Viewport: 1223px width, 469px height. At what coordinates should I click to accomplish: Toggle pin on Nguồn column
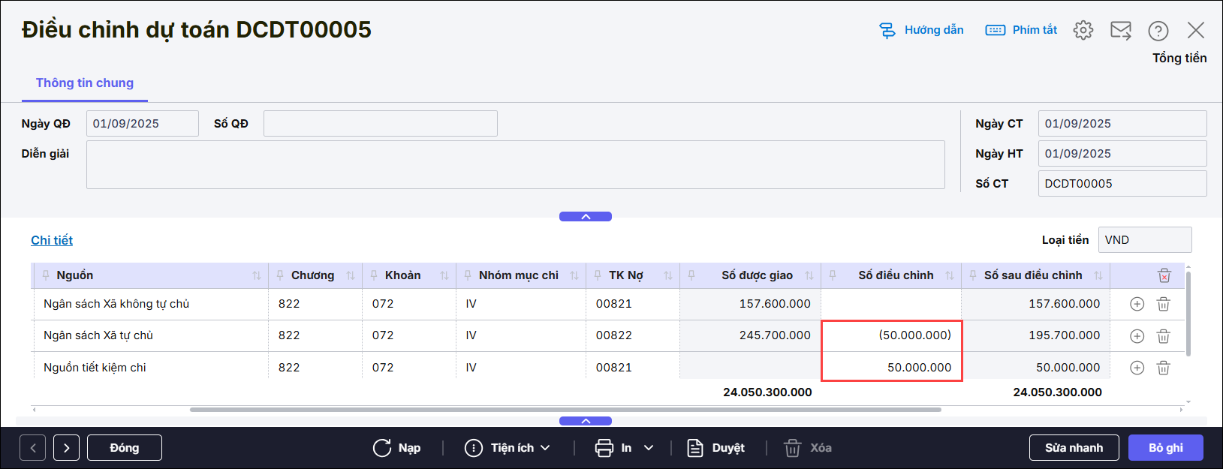point(46,275)
